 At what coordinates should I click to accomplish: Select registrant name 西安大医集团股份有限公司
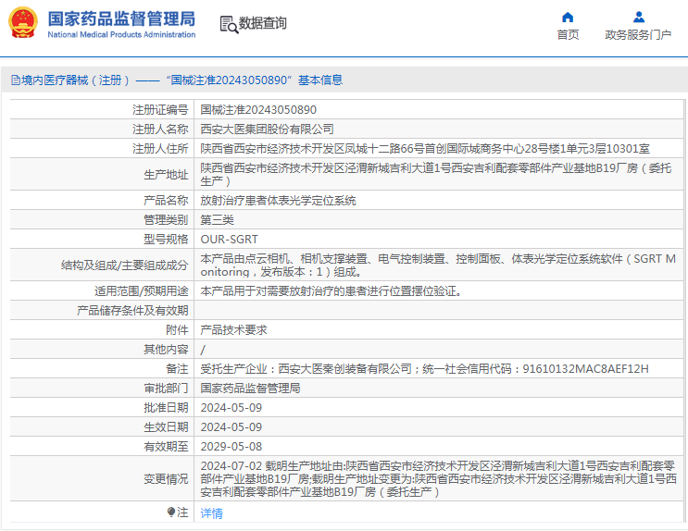click(267, 130)
